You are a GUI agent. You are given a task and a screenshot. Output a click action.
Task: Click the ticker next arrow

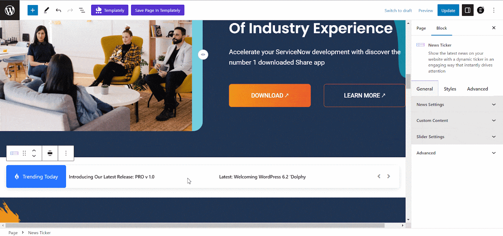389,176
